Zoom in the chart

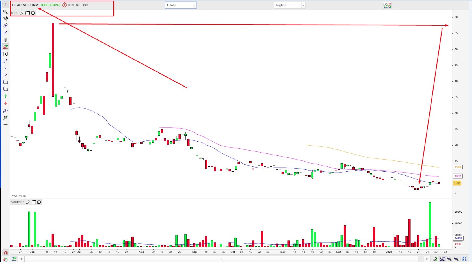[x=456, y=259]
